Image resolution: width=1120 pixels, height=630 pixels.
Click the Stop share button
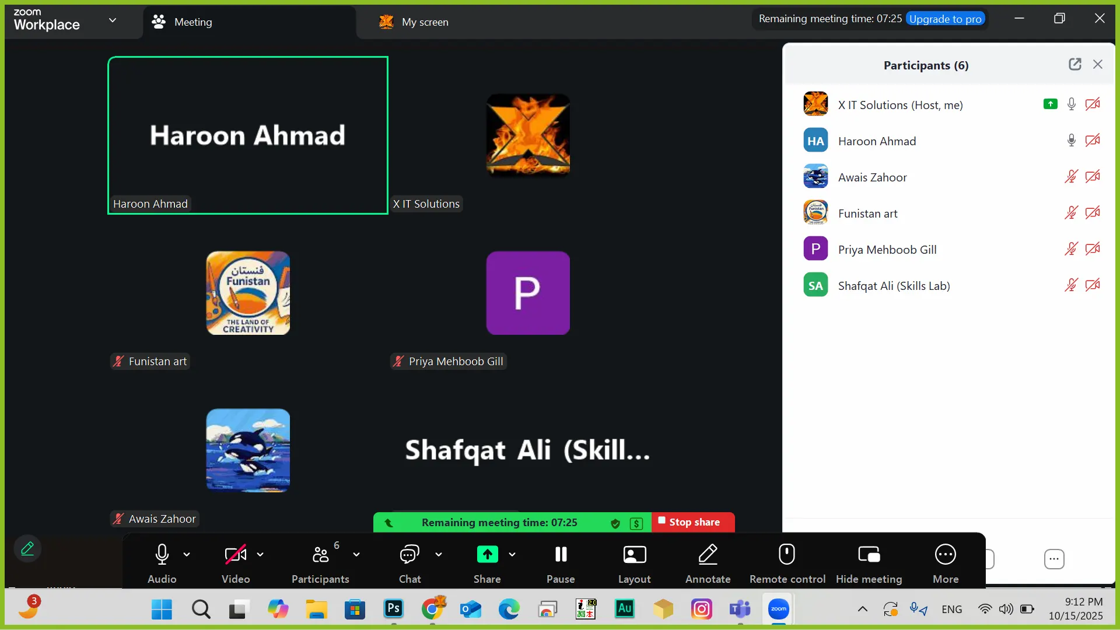pos(693,522)
